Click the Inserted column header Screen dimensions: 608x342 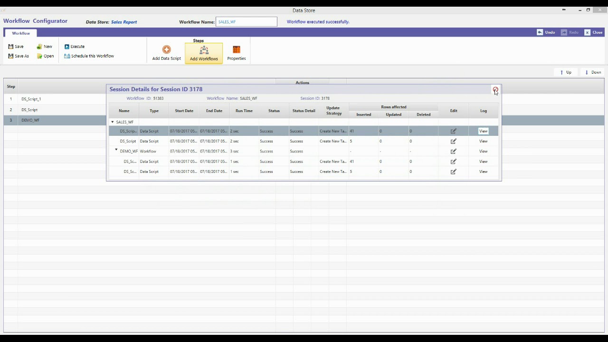pos(364,114)
